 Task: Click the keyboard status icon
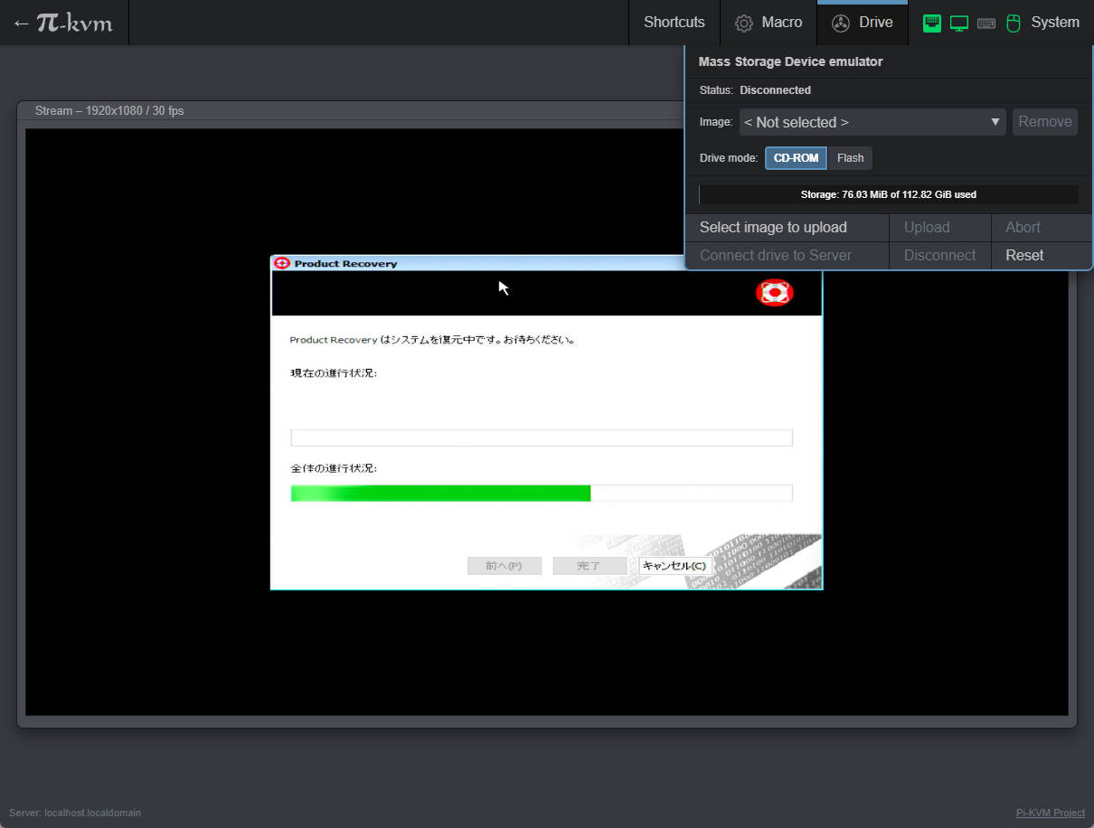(986, 24)
